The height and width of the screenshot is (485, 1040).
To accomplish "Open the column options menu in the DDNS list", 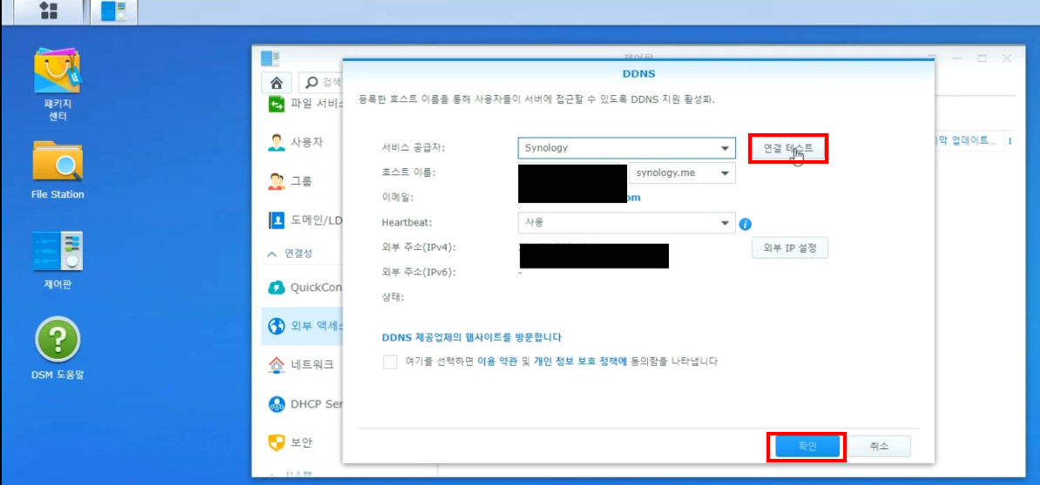I will pyautogui.click(x=1010, y=141).
